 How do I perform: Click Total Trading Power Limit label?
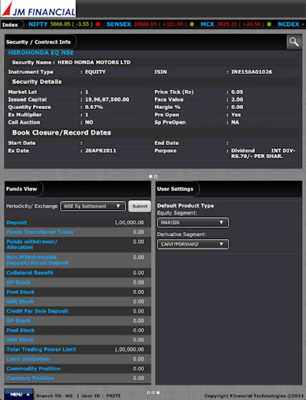41,349
